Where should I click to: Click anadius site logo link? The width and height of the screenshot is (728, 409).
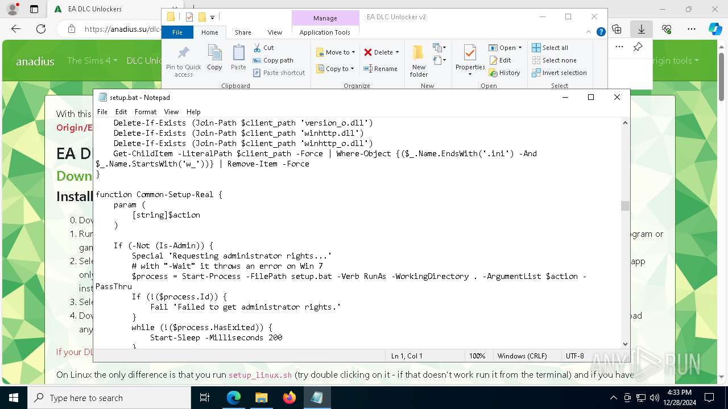[x=35, y=61]
